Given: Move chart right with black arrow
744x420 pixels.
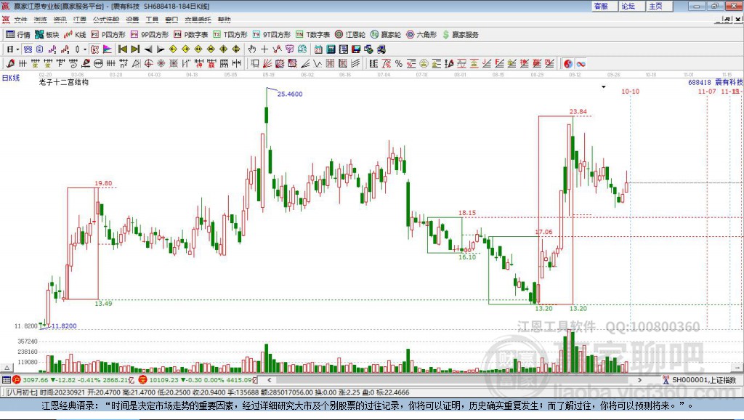Looking at the screenshot, I should coord(161,49).
